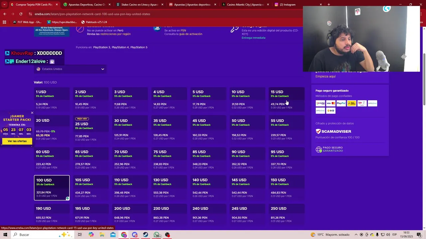Viewport: 426px width, 239px height.
Task: Select the highlighted 100 USD card
Action: [x=52, y=188]
